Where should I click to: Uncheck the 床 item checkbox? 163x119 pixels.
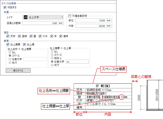52,36
